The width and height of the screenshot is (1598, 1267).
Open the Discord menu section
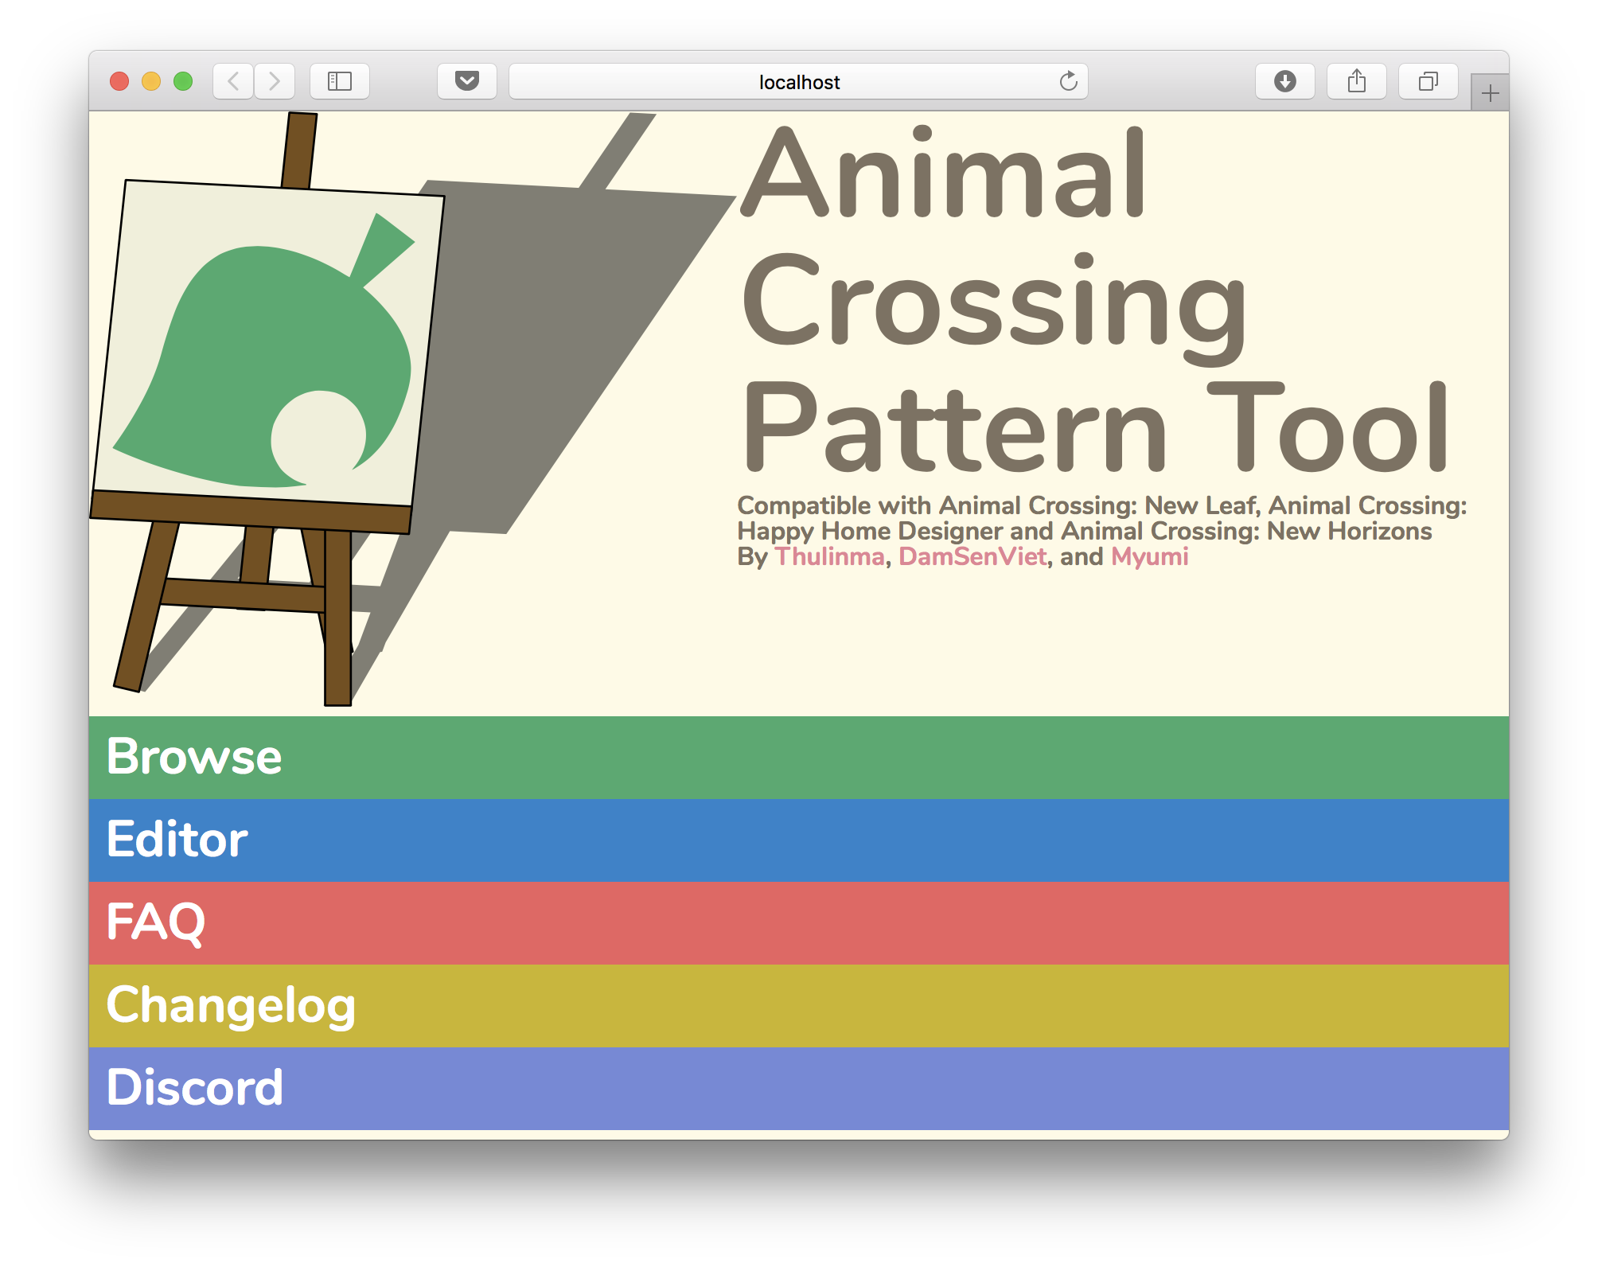[x=799, y=1088]
